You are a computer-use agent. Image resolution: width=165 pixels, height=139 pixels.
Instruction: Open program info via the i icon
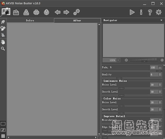pyautogui.click(x=141, y=12)
